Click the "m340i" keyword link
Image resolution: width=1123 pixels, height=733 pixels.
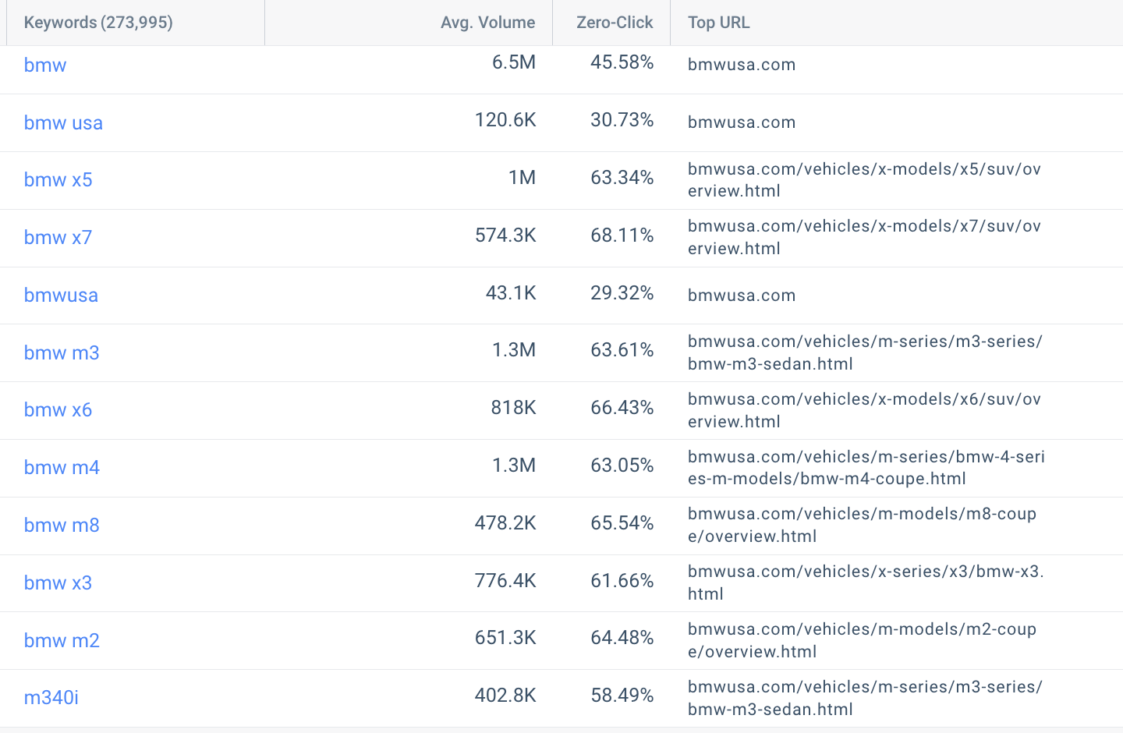coord(51,698)
